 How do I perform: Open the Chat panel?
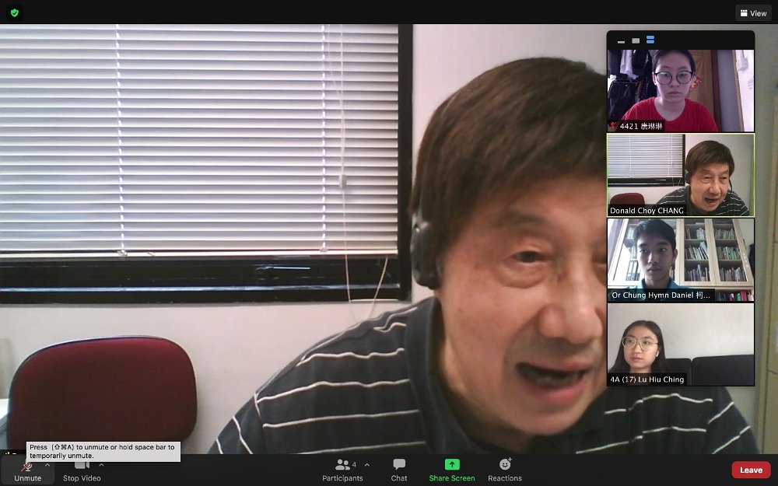(x=399, y=470)
